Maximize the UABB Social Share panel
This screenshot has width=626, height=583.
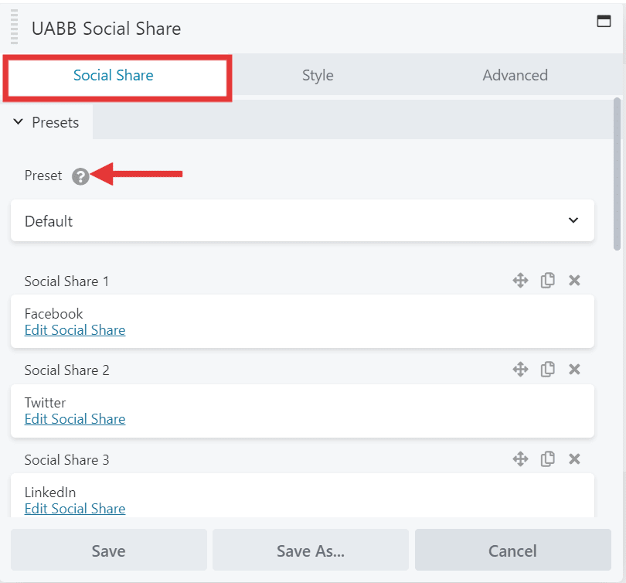click(604, 22)
